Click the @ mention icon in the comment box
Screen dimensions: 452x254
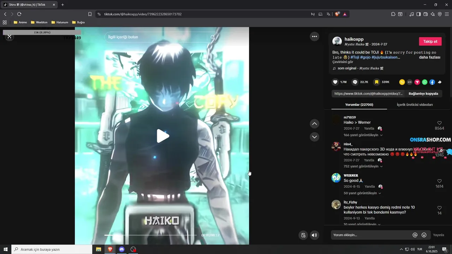(x=415, y=235)
